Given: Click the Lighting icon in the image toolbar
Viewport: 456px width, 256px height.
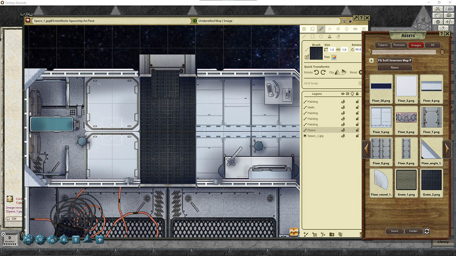Looking at the screenshot, I should click(347, 29).
